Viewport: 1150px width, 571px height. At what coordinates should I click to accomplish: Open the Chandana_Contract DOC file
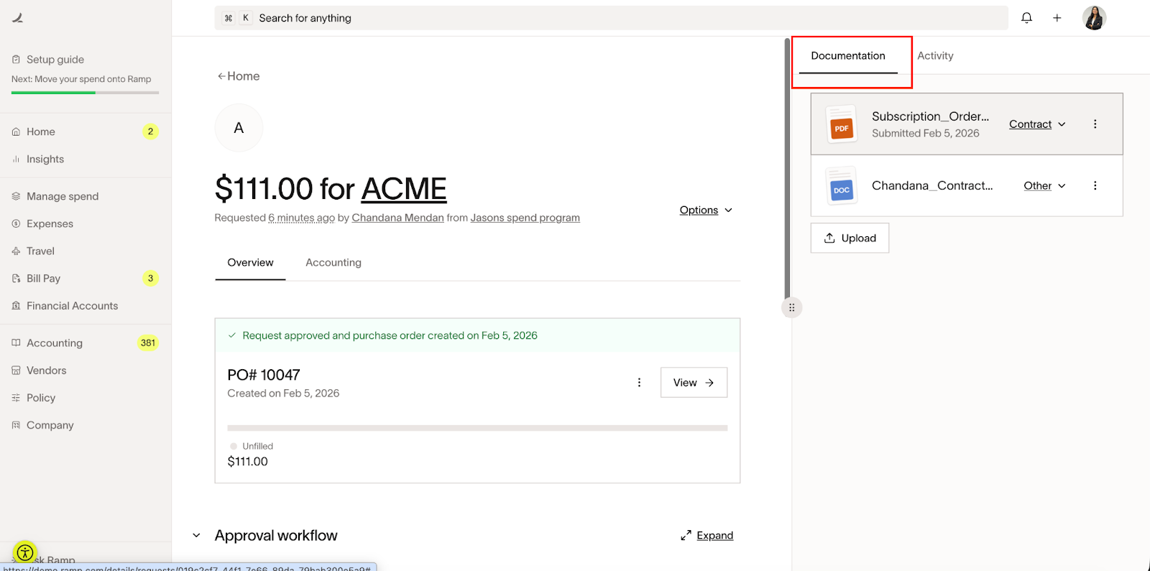[x=931, y=185]
